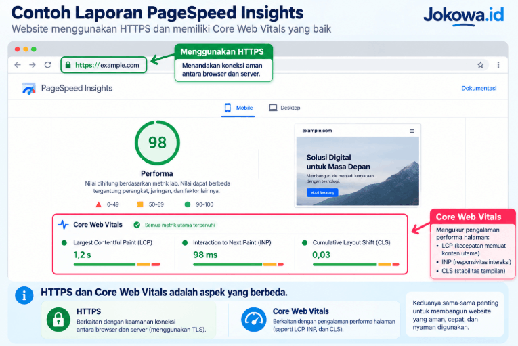Open hamburger menu in example.com preview
Viewport: 518px width, 346px height.
pos(412,131)
